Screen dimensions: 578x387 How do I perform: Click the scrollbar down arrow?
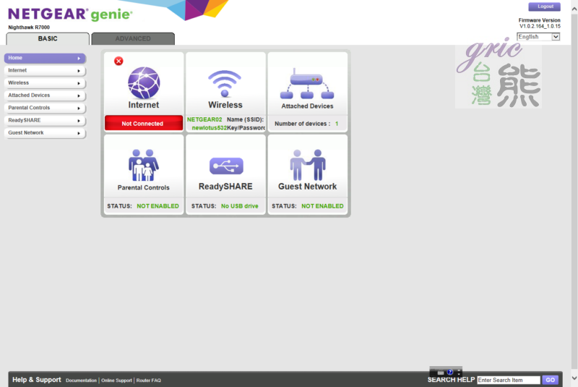pyautogui.click(x=574, y=378)
